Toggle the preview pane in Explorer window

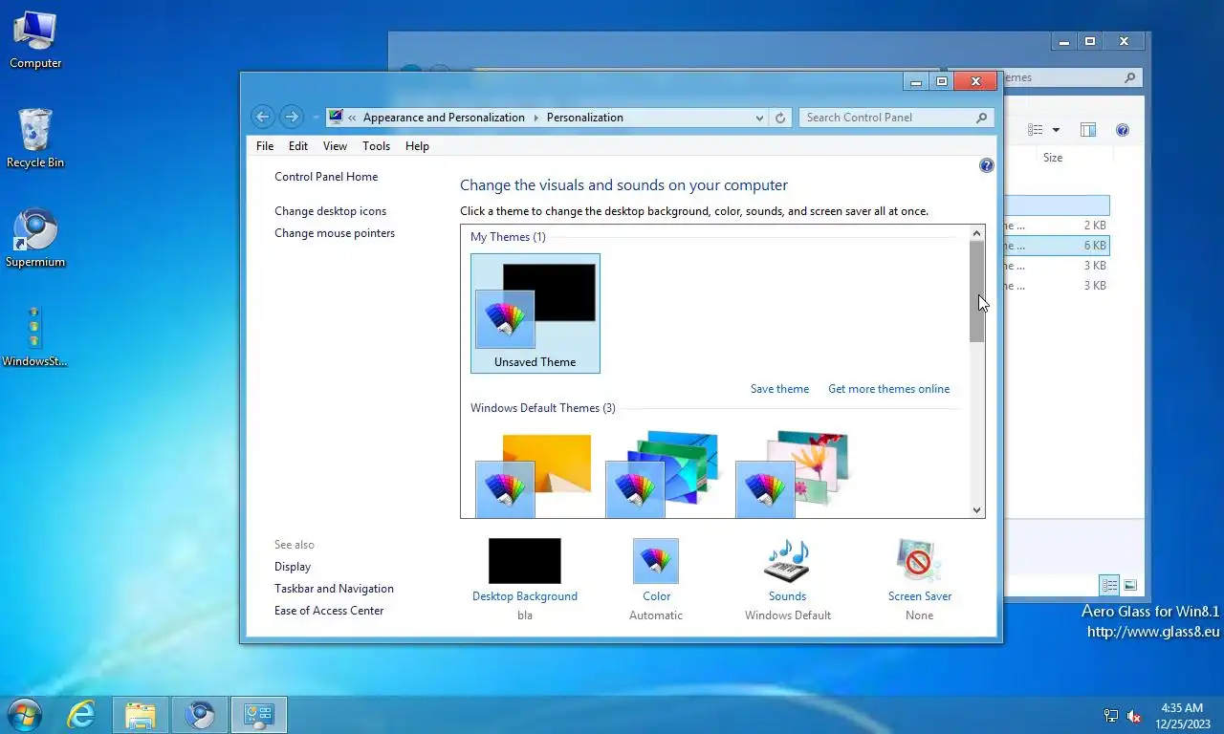coord(1088,130)
